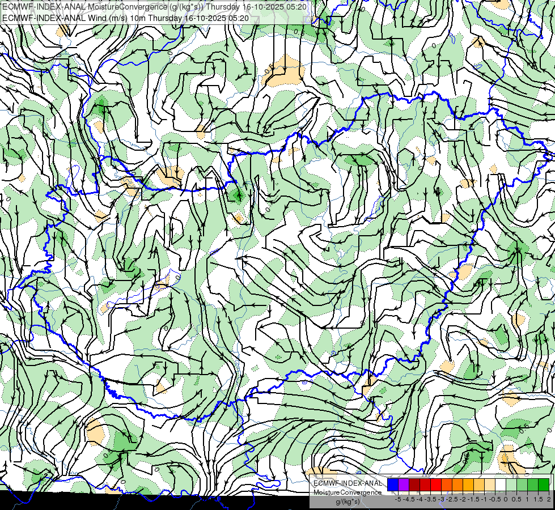Click amber swatch between -2 and -1.5
This screenshot has height=510, width=555.
(x=468, y=484)
